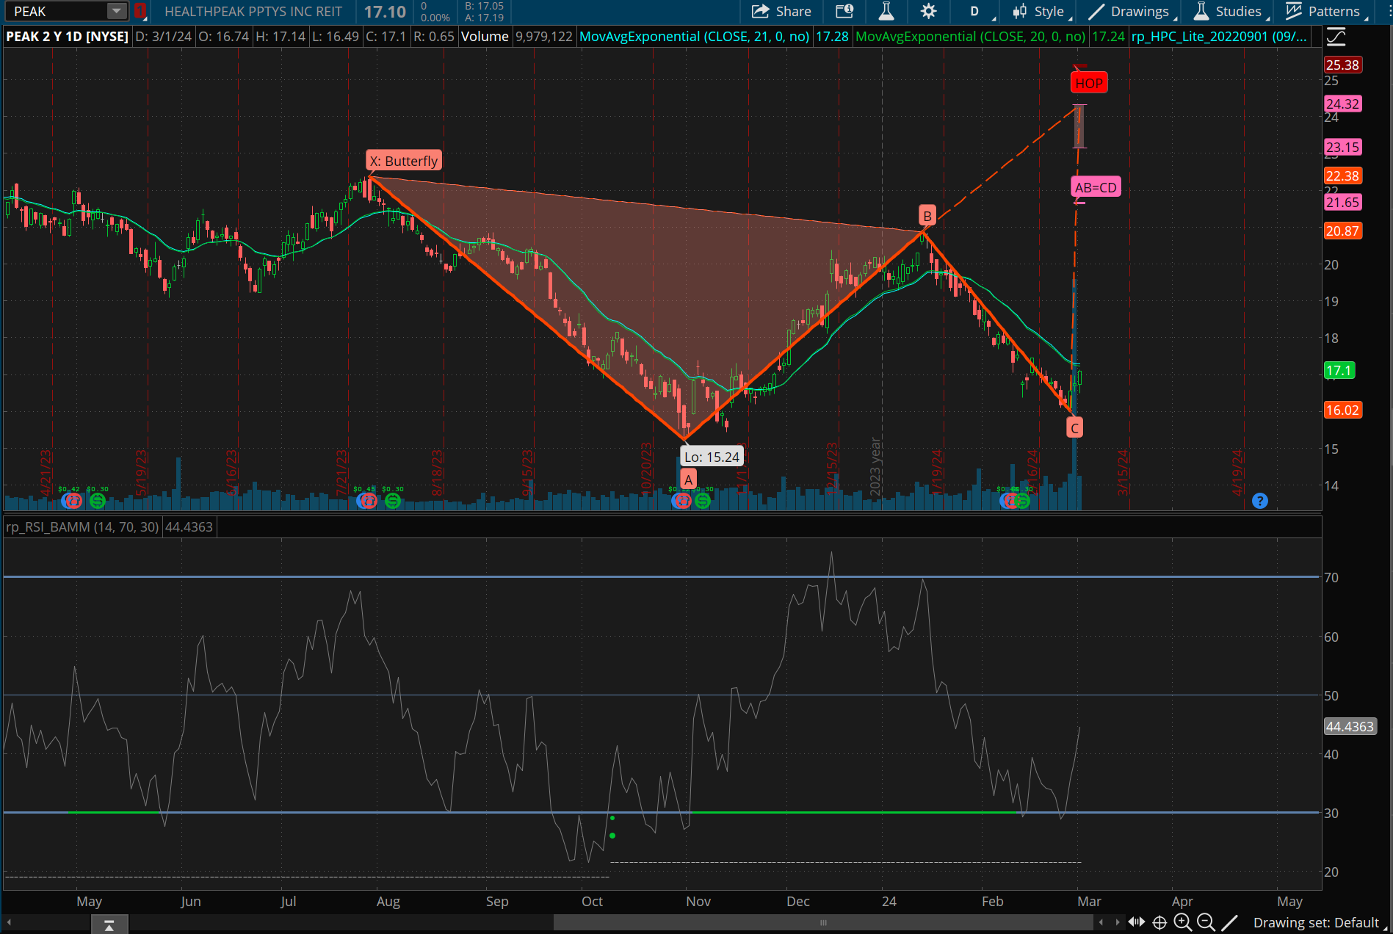Open chart settings gear icon

(x=928, y=12)
